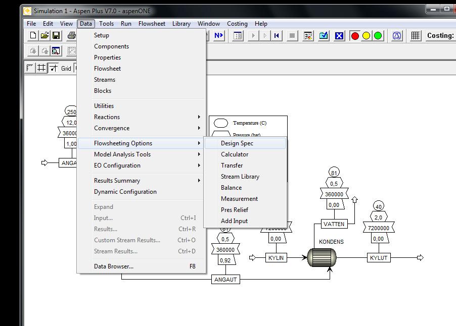Select Properties in the Data menu
Screen dimensions: 456x326
tap(142, 57)
